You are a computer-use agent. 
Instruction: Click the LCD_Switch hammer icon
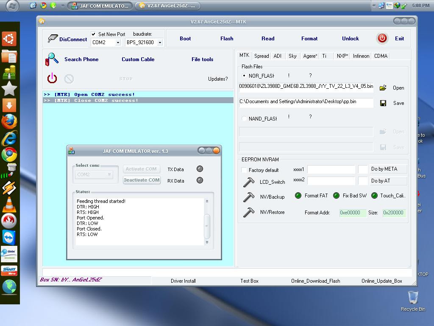point(248,182)
